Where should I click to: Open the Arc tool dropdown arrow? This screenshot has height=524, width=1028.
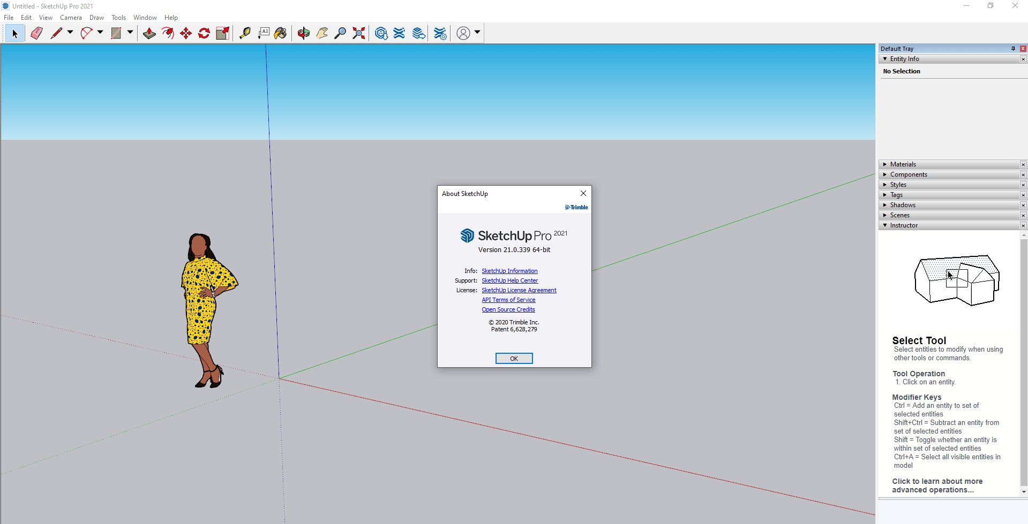pyautogui.click(x=100, y=33)
